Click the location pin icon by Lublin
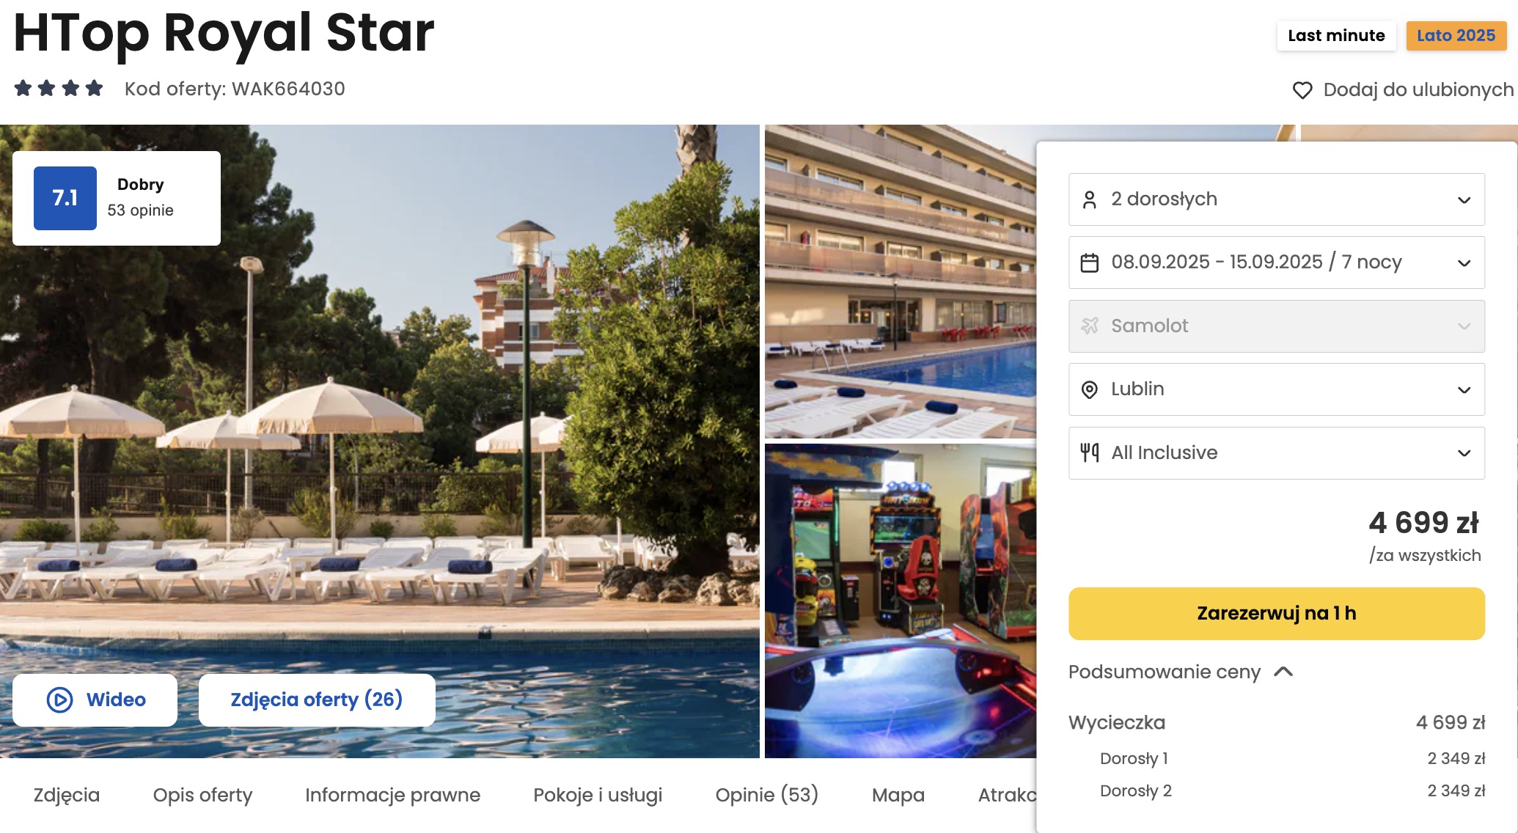Viewport: 1518px width, 833px height. (1090, 389)
